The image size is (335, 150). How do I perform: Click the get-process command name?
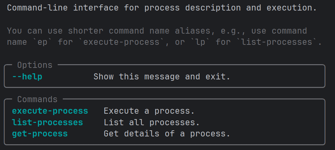click(40, 133)
